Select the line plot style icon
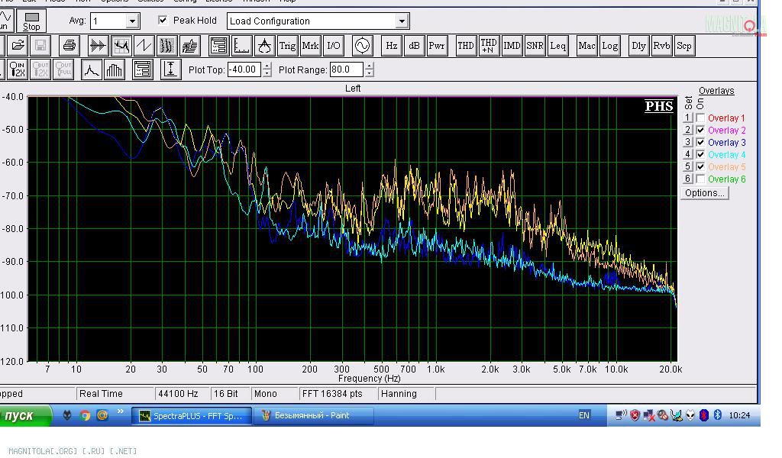782x458 pixels. pos(92,69)
